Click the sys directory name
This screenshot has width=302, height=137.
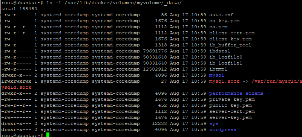click(x=214, y=124)
